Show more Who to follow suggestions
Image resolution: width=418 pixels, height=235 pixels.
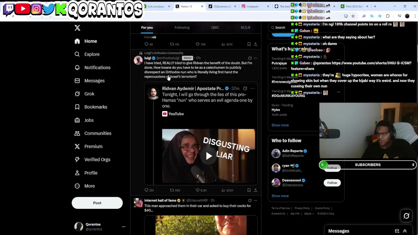click(280, 196)
